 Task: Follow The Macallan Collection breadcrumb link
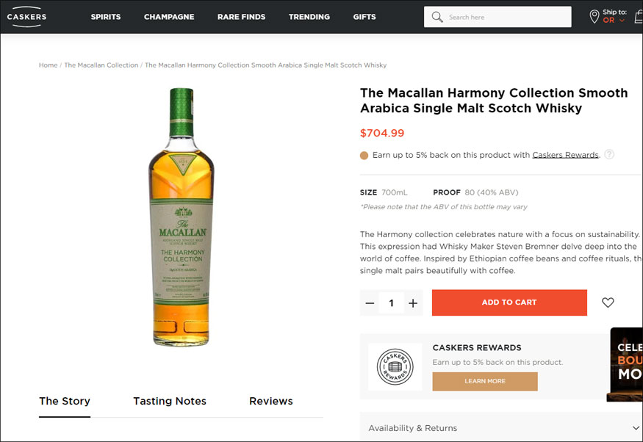pos(101,65)
